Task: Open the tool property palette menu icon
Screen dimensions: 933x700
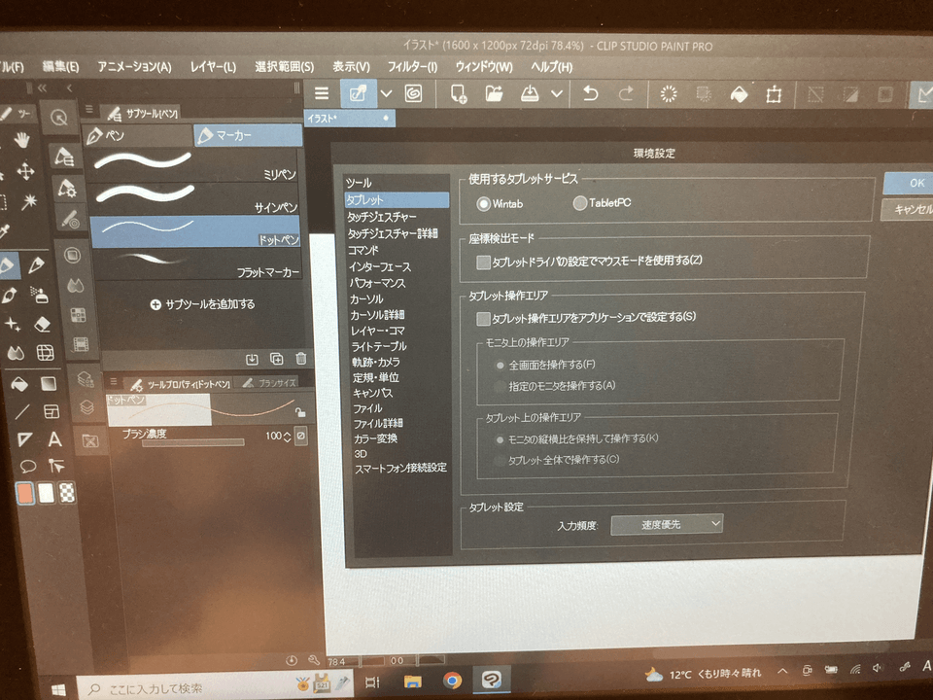Action: [x=113, y=381]
